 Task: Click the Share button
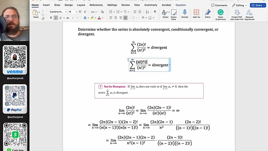[x=258, y=5]
